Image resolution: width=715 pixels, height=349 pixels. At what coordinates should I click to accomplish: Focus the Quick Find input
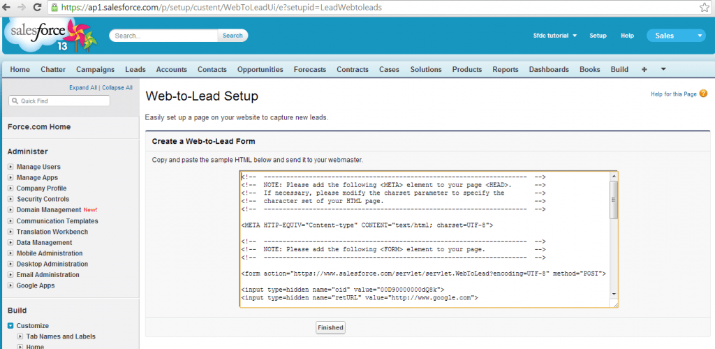click(59, 101)
